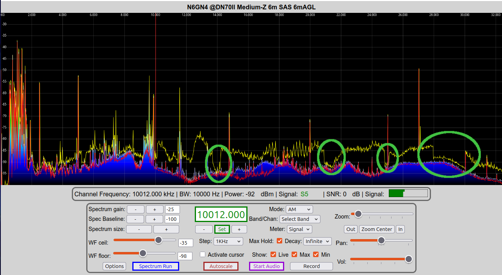Viewport: 502px width, 275px height.
Task: Click the frequency step-down minus button
Action: point(204,229)
